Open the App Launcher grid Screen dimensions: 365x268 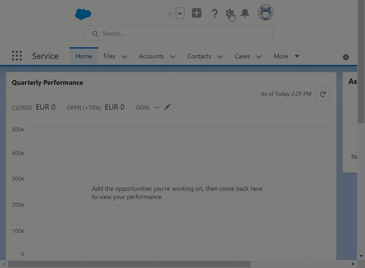[17, 56]
